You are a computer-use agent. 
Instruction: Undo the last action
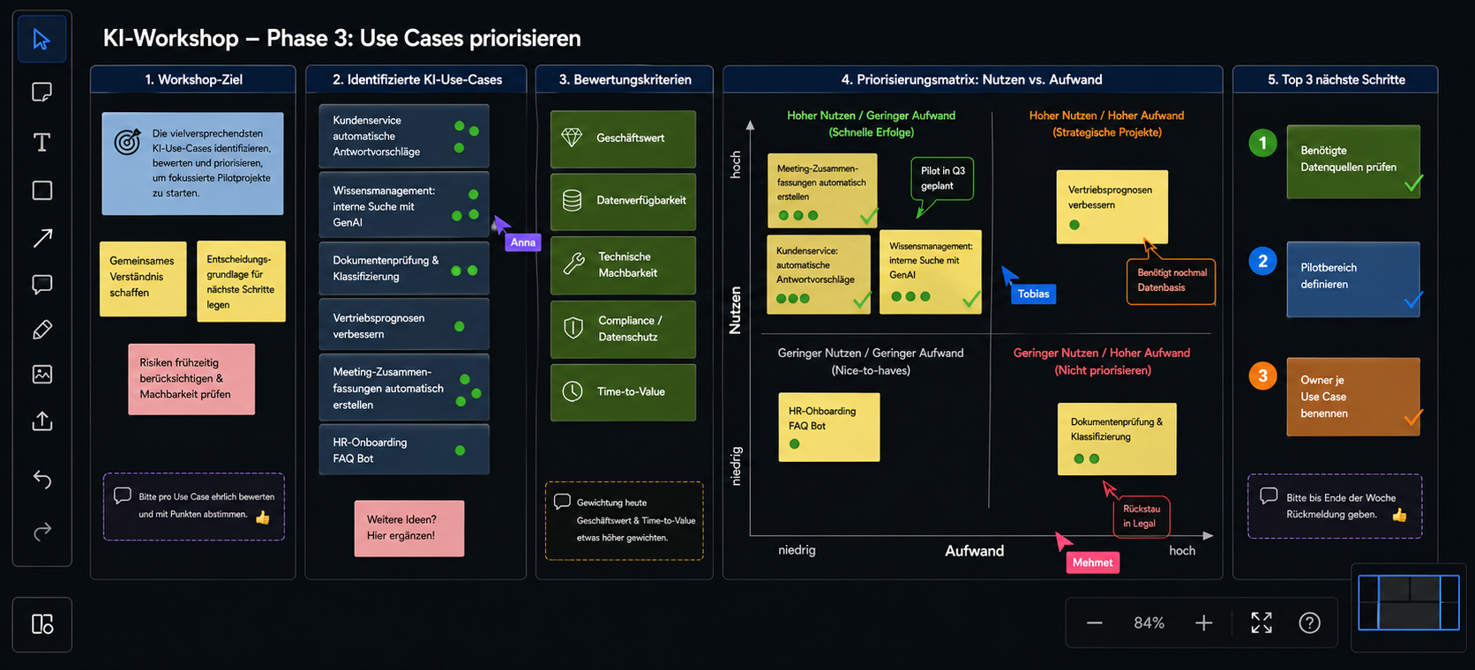(41, 479)
